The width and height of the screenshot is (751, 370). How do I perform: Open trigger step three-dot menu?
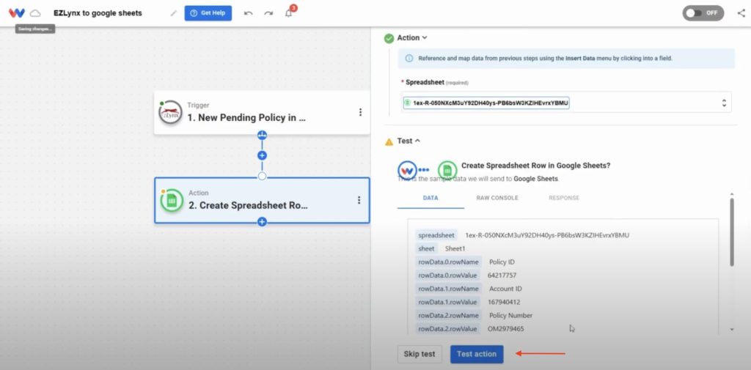click(x=360, y=112)
